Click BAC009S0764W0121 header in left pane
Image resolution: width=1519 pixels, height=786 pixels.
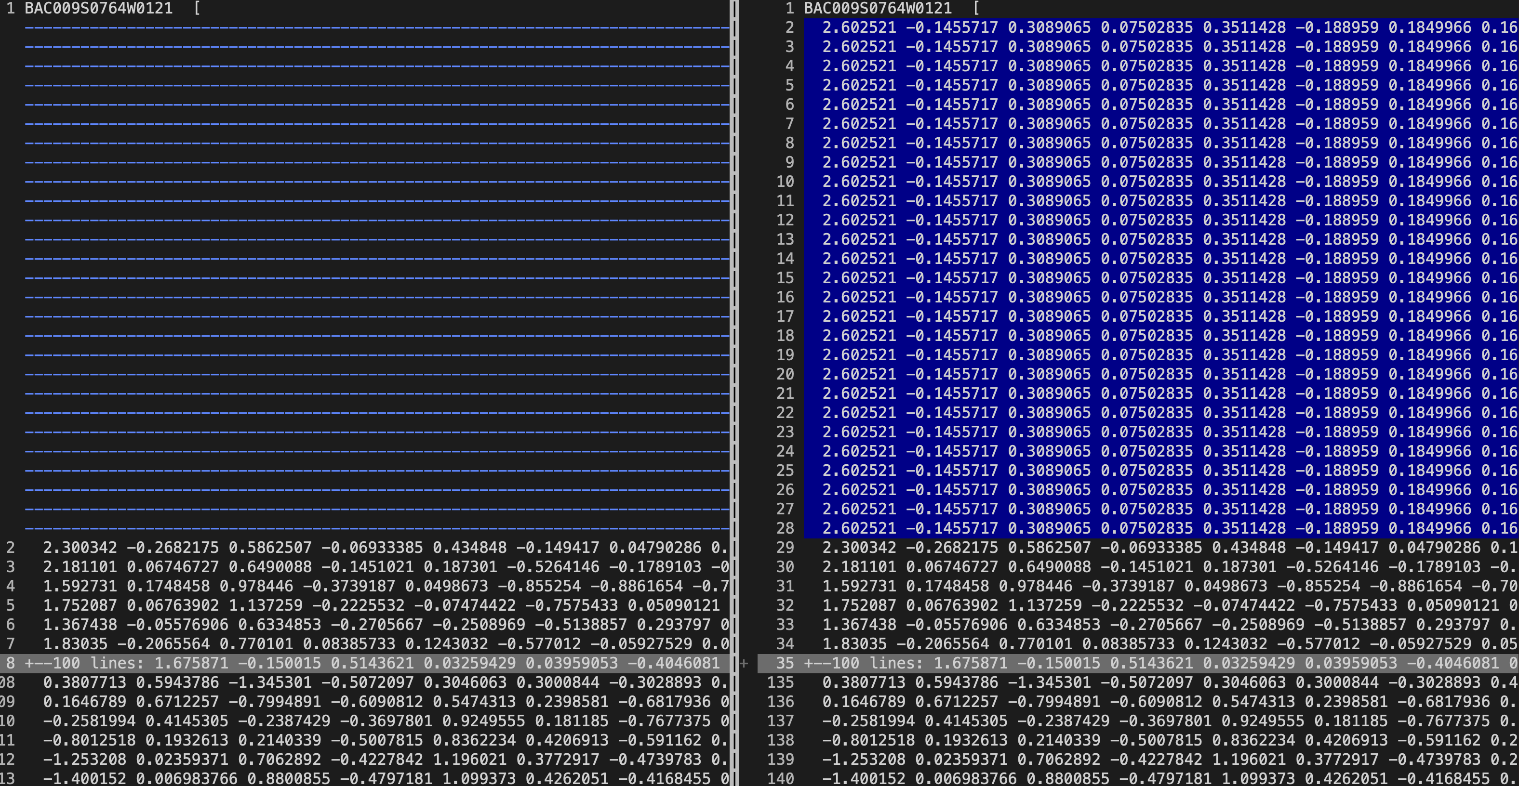(x=98, y=8)
